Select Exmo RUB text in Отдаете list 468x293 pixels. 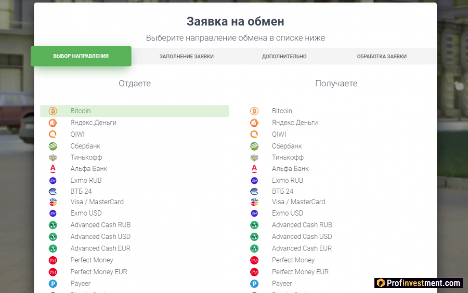(86, 180)
